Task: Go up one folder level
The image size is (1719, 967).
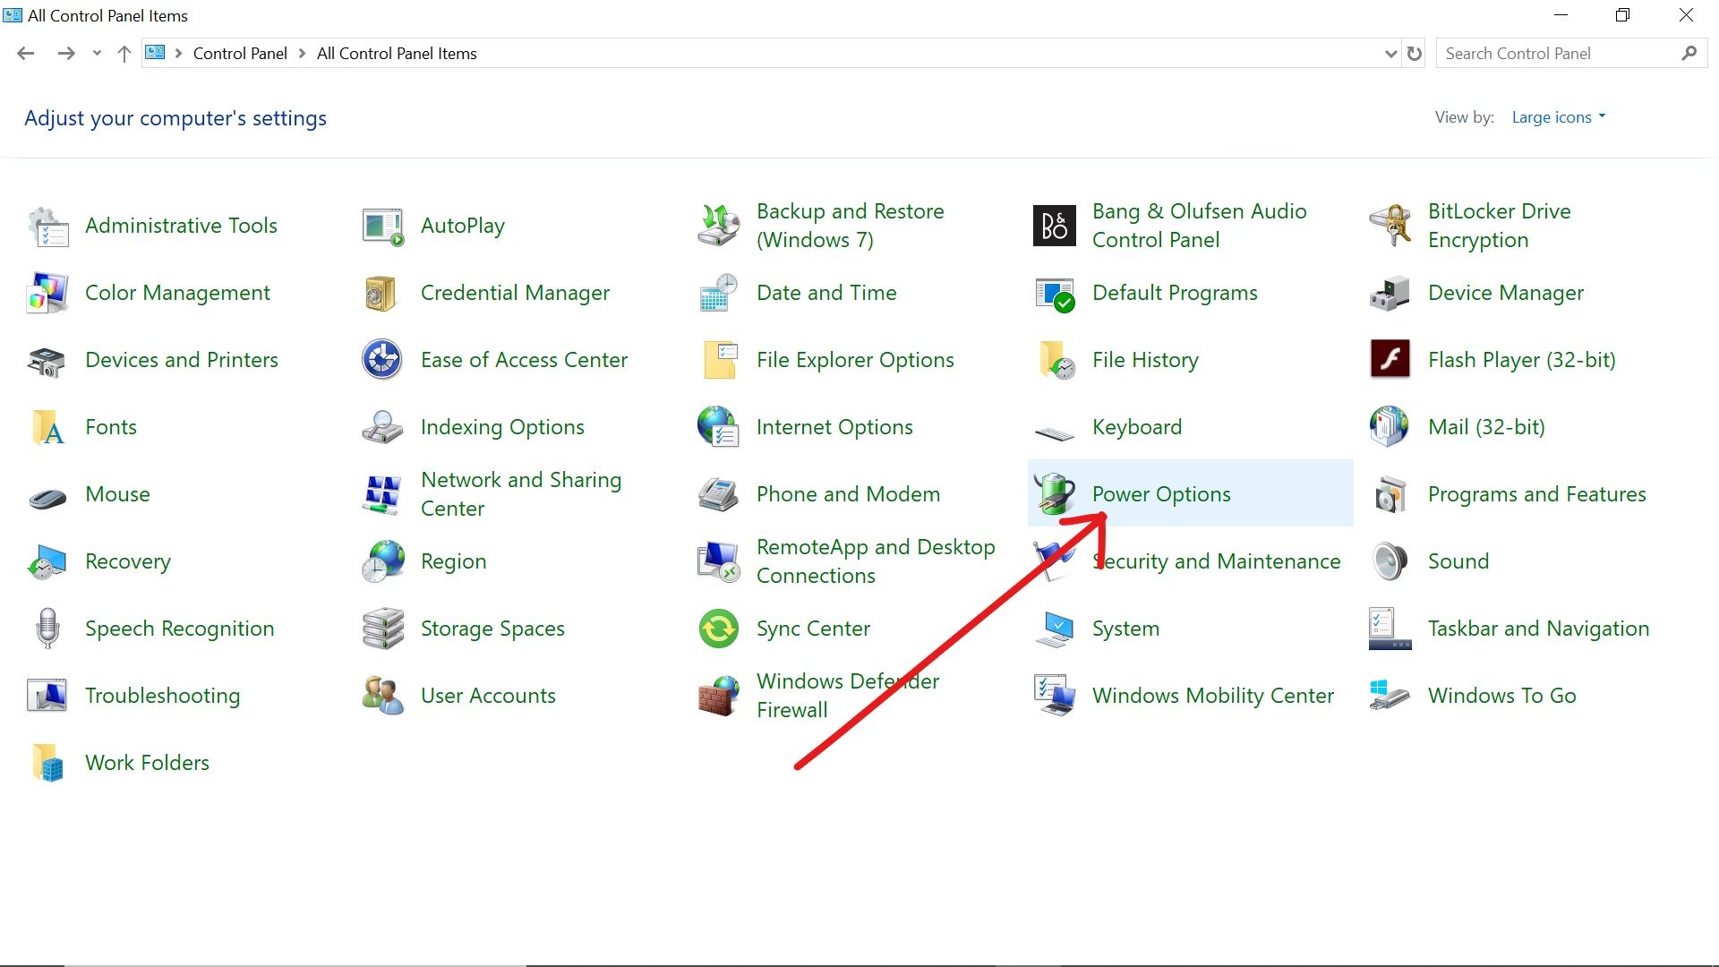Action: [x=124, y=54]
